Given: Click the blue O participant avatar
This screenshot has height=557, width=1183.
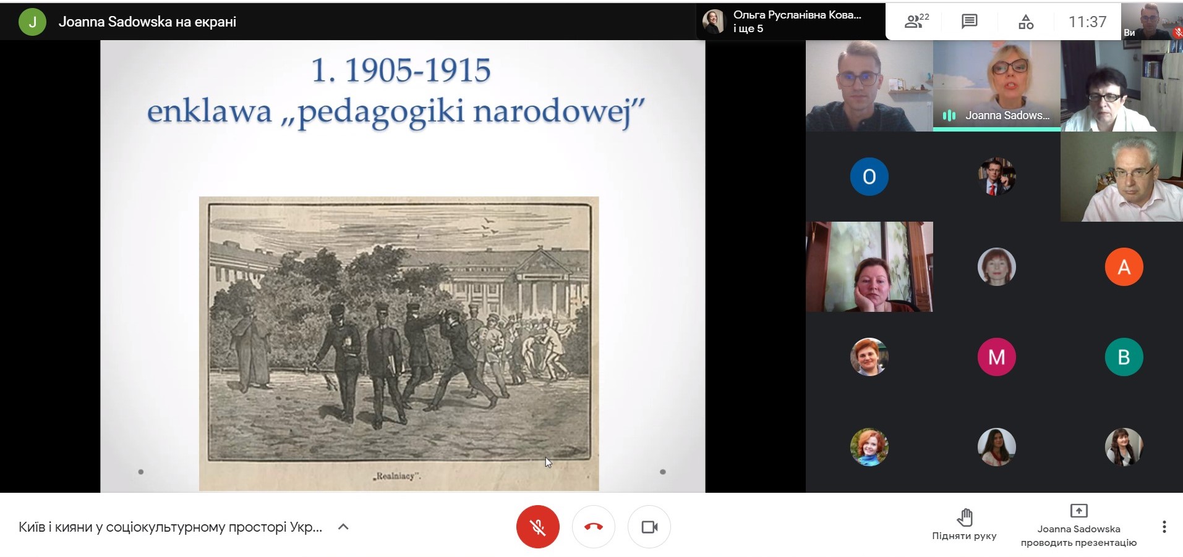Looking at the screenshot, I should [x=869, y=177].
